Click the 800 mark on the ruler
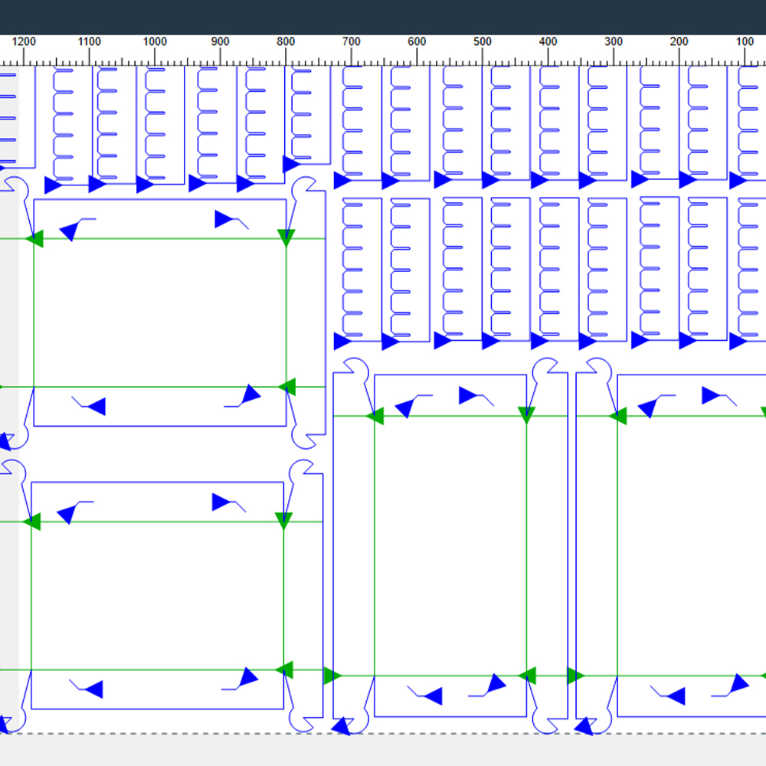This screenshot has height=766, width=766. 286,41
